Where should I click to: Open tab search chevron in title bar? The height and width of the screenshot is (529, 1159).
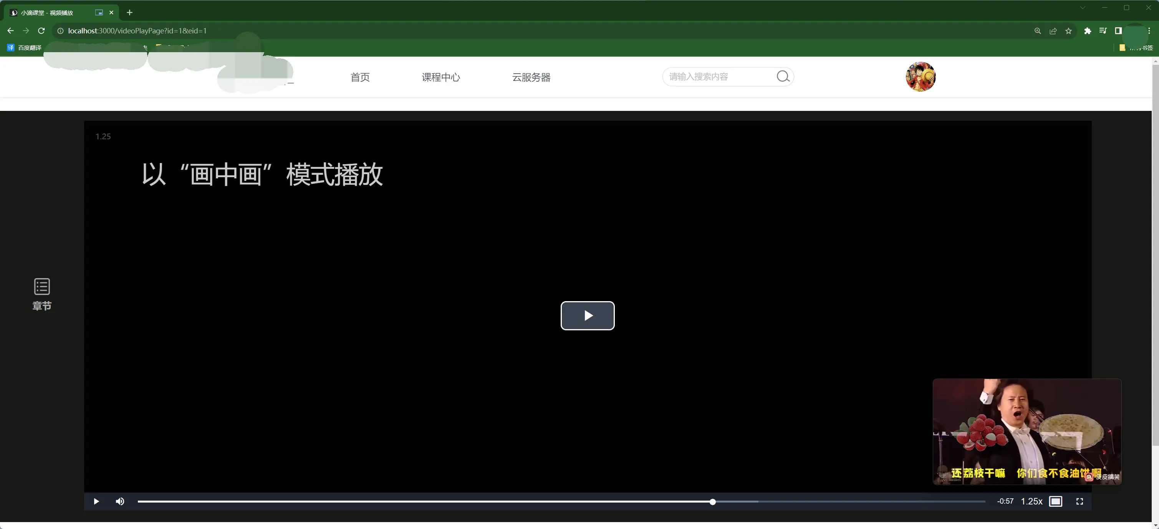click(x=1083, y=8)
